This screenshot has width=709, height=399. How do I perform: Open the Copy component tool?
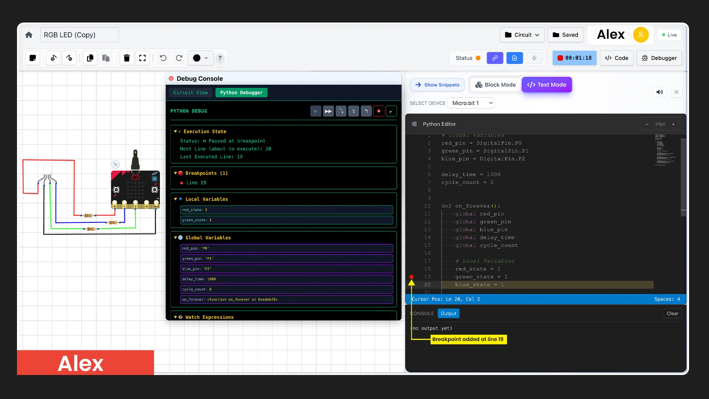90,58
